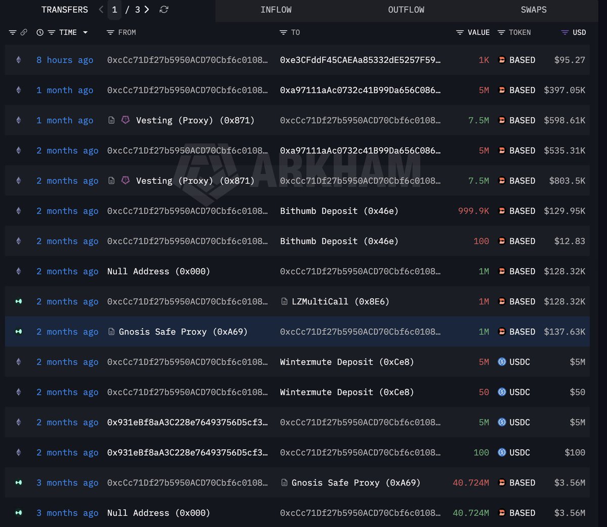
Task: Open sender 0x931eBf8aA3C228e in $100 row
Action: tap(187, 453)
